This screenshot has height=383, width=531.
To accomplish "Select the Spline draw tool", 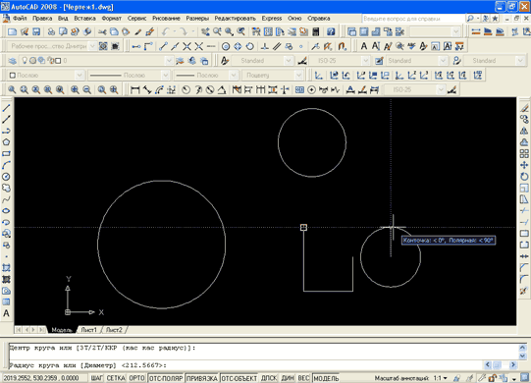I will point(6,199).
